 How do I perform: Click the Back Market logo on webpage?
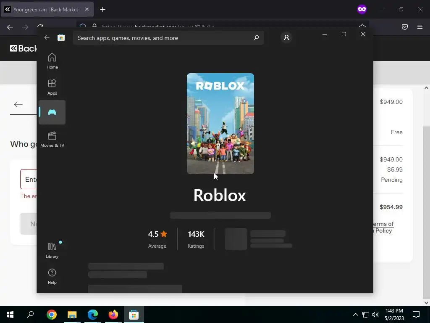pyautogui.click(x=24, y=48)
